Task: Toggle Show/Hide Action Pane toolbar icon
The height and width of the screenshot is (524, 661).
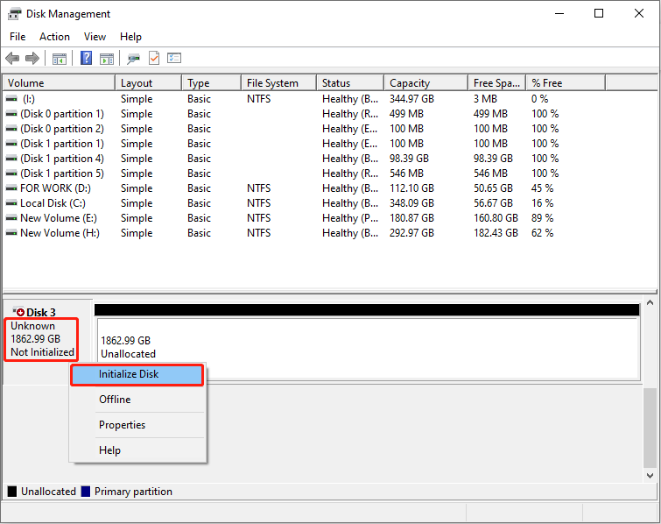Action: click(107, 59)
